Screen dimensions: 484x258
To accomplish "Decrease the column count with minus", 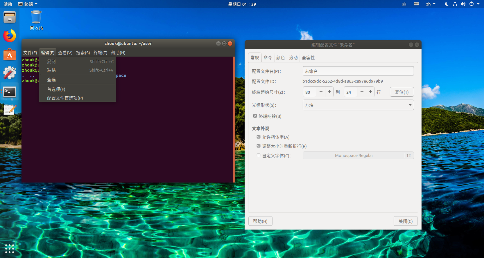I will 321,92.
